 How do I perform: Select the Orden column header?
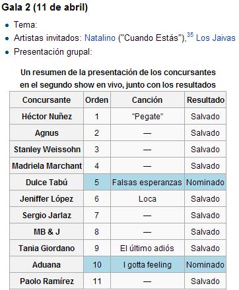97,100
